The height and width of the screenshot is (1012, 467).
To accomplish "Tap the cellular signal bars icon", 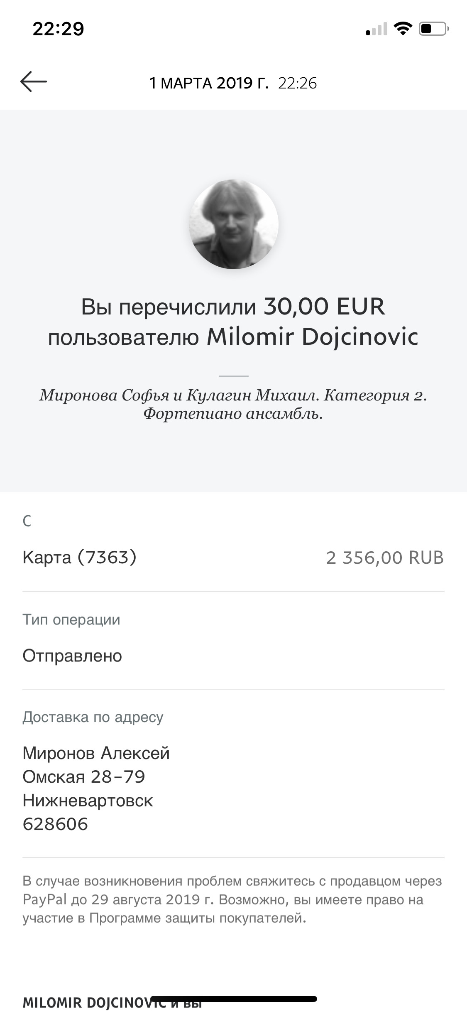I will coord(377,30).
